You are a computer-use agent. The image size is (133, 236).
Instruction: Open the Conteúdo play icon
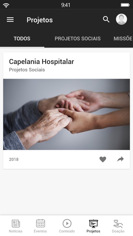(67, 223)
